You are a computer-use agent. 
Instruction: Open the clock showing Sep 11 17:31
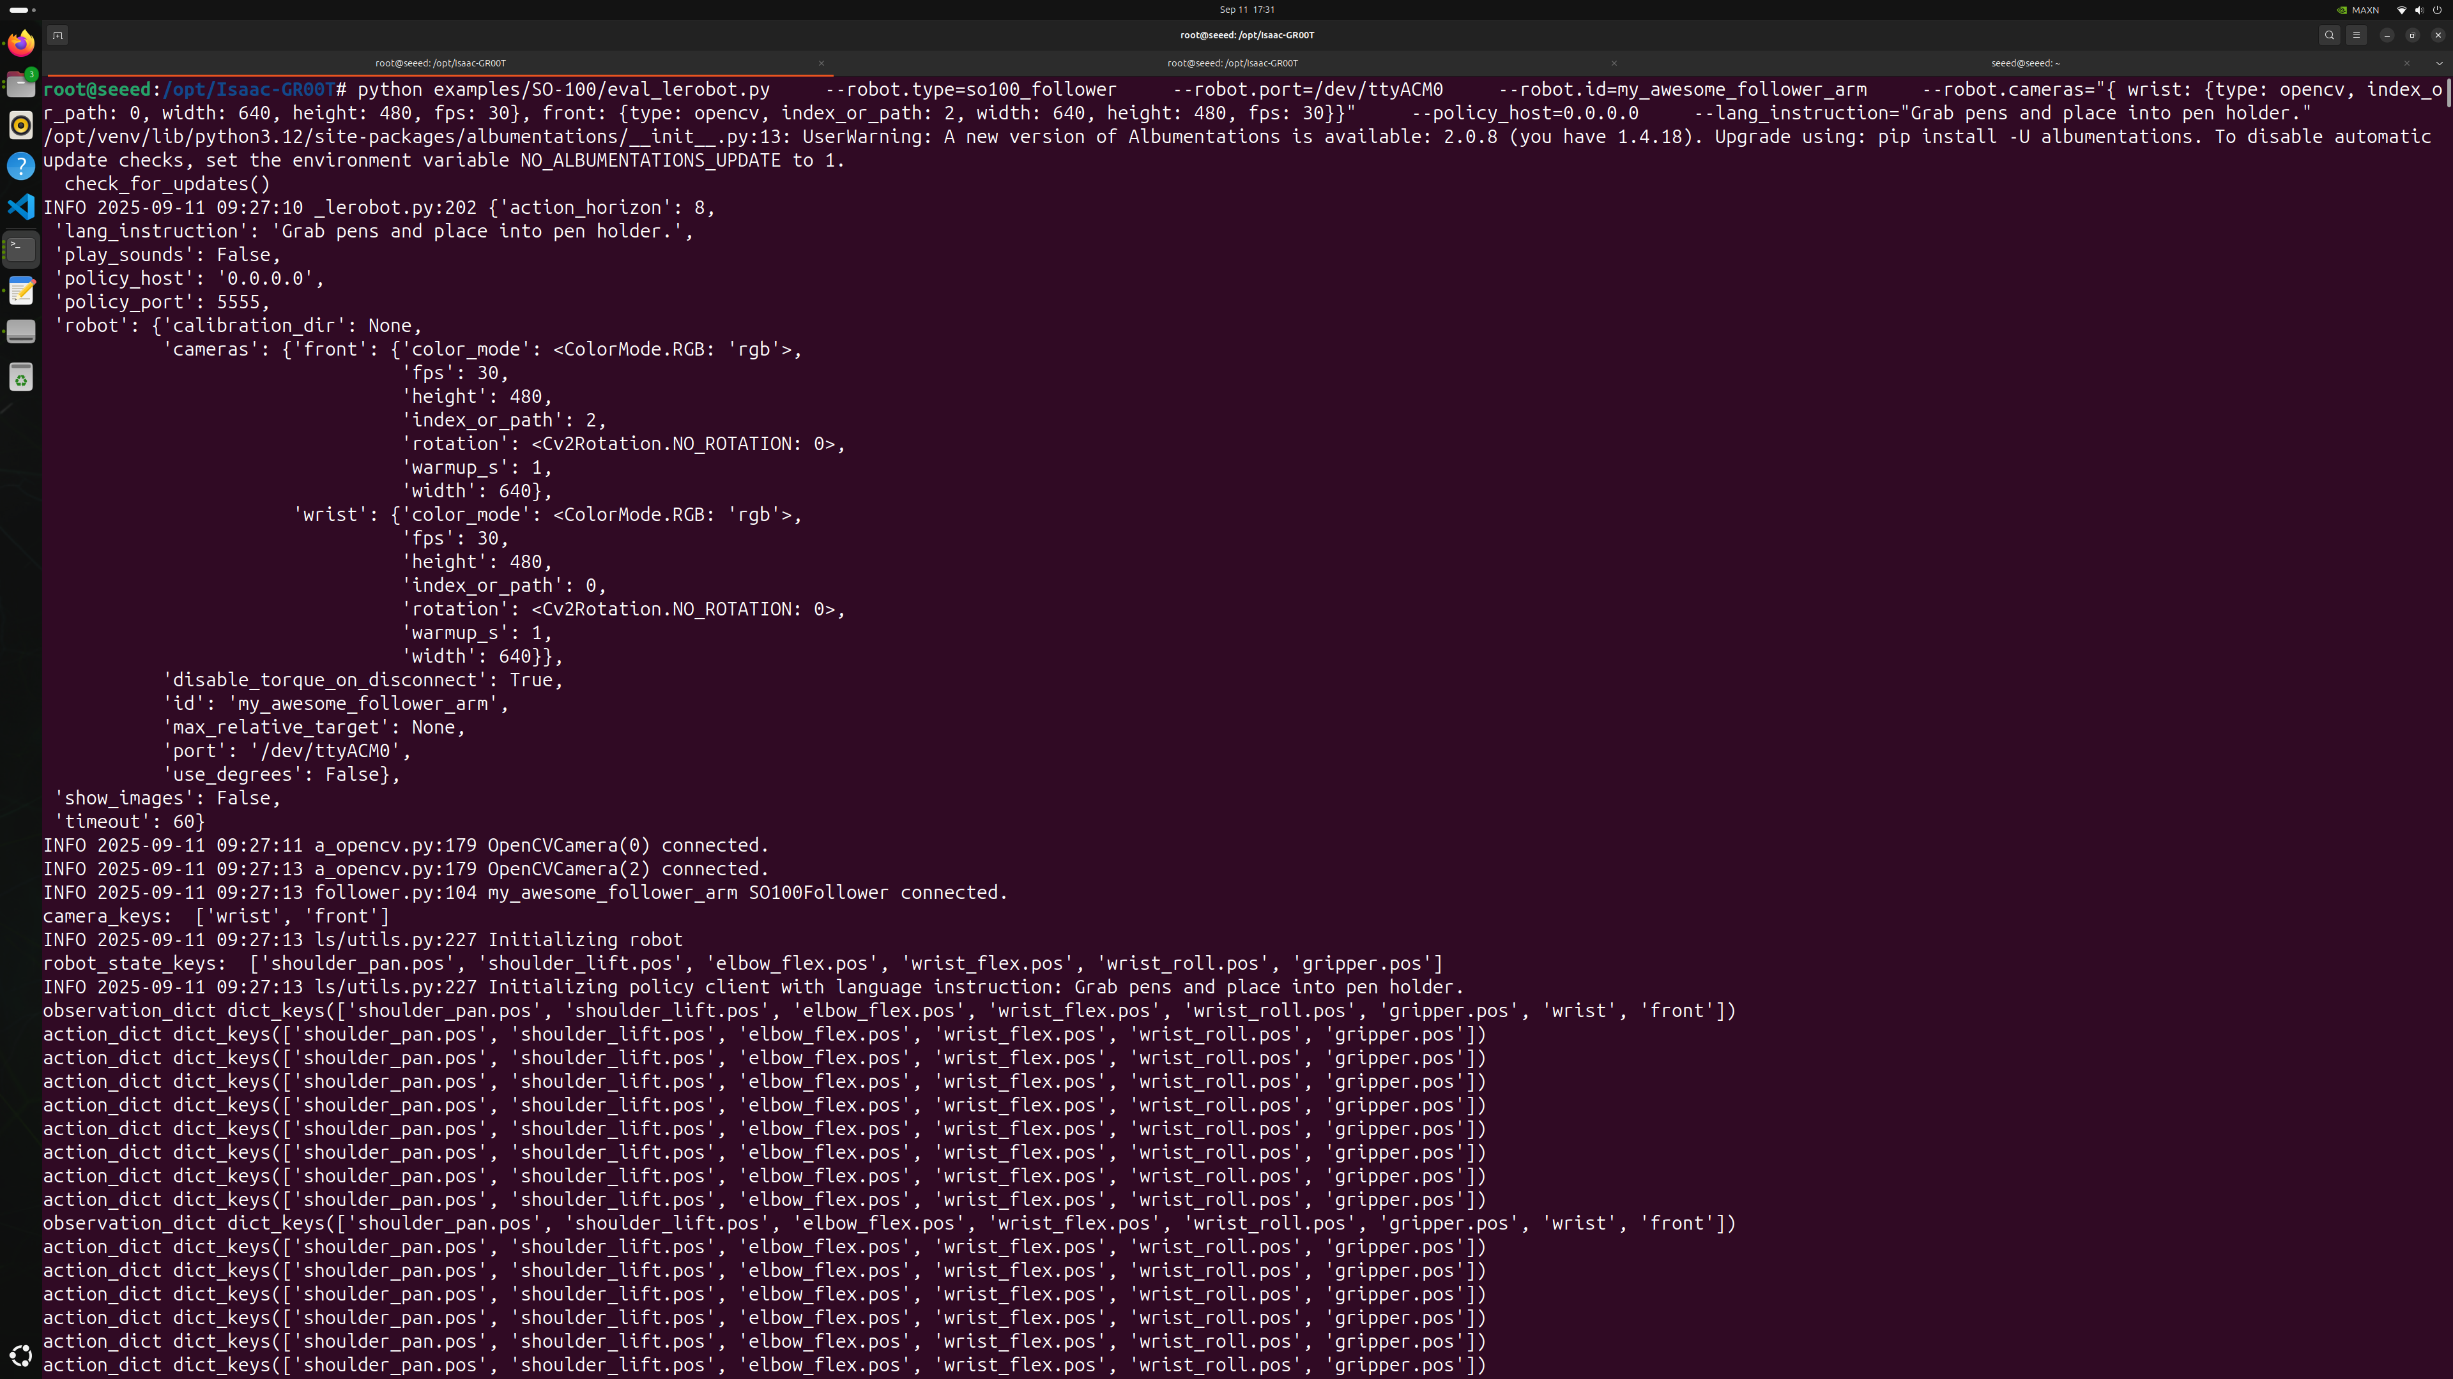pos(1246,10)
